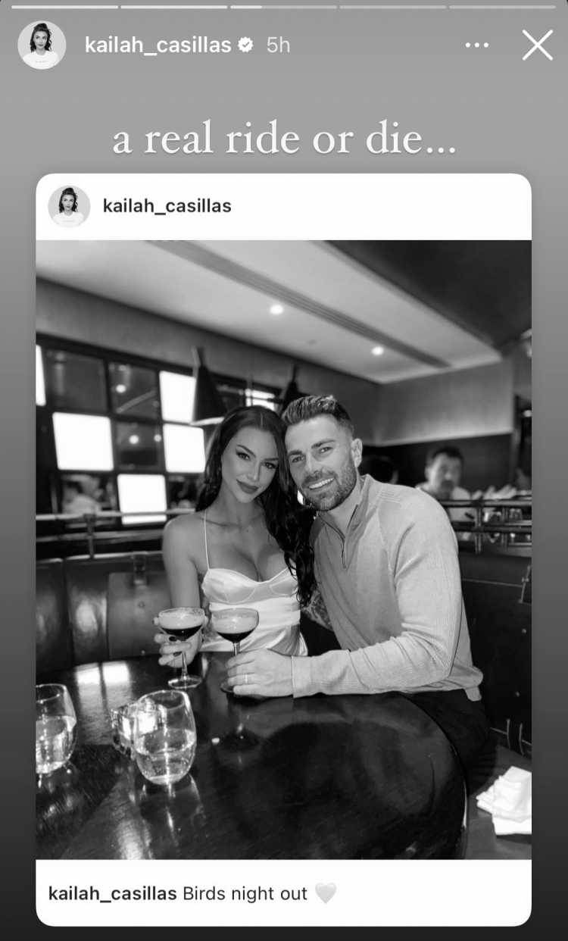This screenshot has height=941, width=568.
Task: Tap the white heart emoji in caption
Action: [326, 894]
